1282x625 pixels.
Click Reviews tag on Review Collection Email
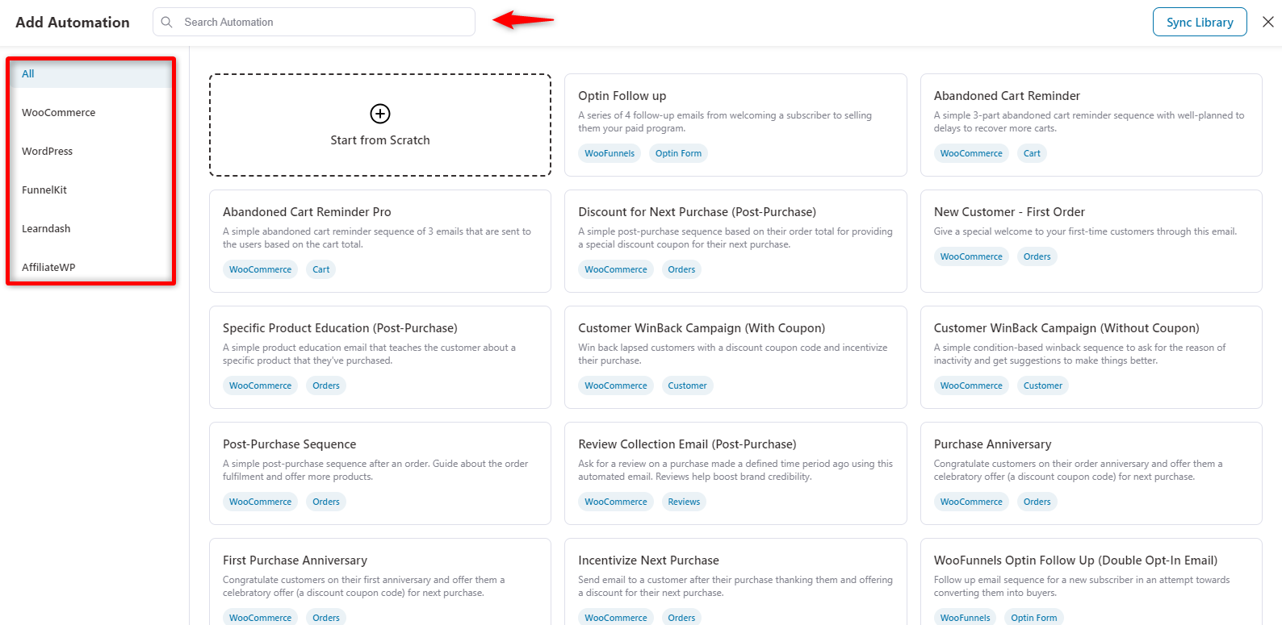[x=684, y=502]
